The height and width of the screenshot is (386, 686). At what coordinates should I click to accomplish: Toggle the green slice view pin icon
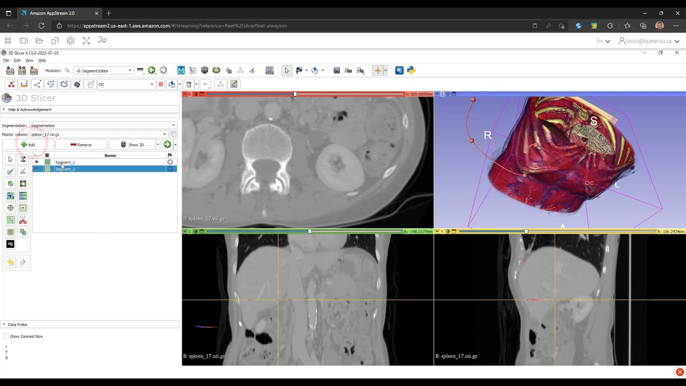click(184, 232)
